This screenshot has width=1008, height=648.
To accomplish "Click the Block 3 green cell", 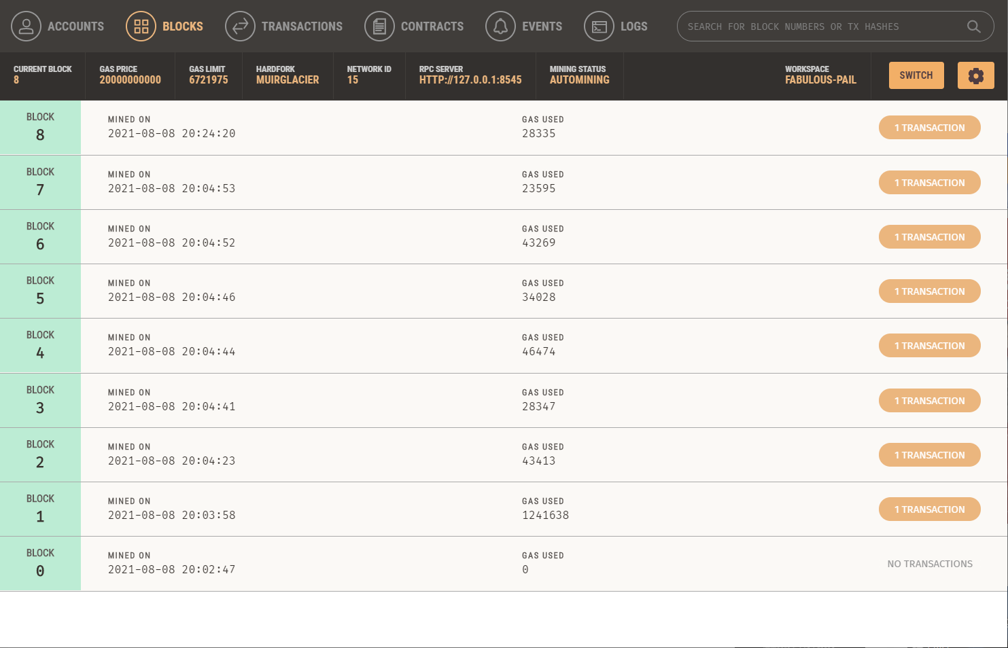I will (x=40, y=400).
